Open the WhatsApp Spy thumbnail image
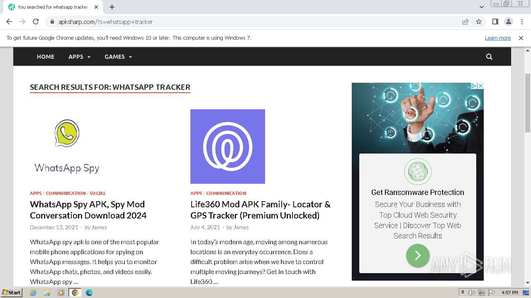The image size is (531, 298). pyautogui.click(x=67, y=147)
